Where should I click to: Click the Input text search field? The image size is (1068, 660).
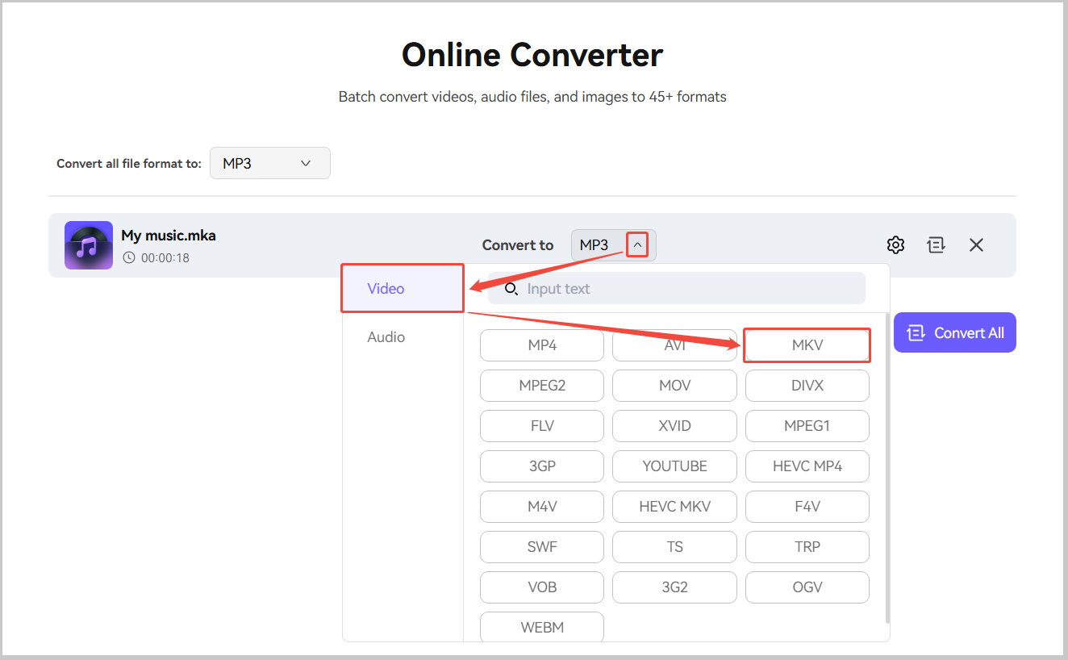(x=677, y=288)
